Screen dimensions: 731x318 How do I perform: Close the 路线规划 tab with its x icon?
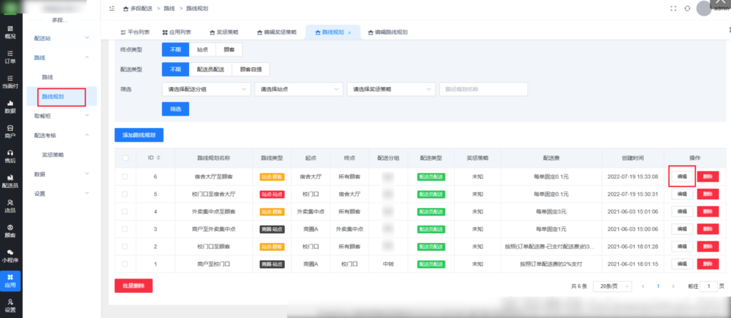349,33
